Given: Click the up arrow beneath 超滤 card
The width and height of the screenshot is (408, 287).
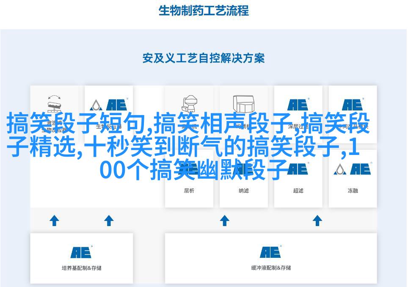Looking at the screenshot, I should click(317, 221).
